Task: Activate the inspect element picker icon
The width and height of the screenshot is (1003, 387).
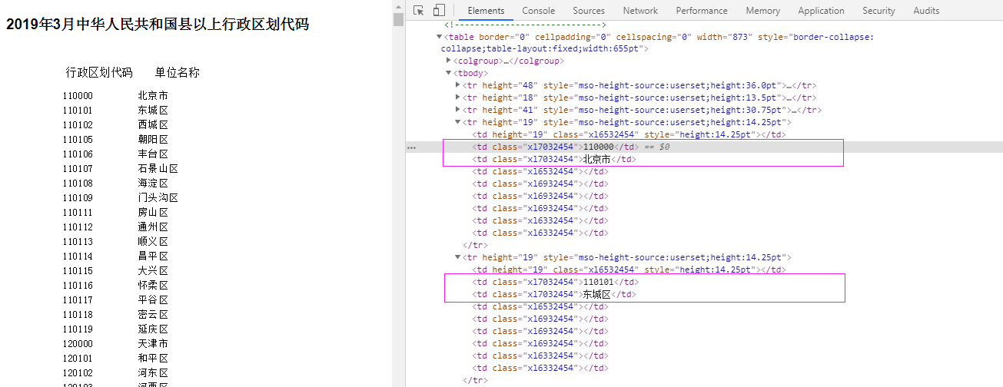Action: tap(418, 11)
